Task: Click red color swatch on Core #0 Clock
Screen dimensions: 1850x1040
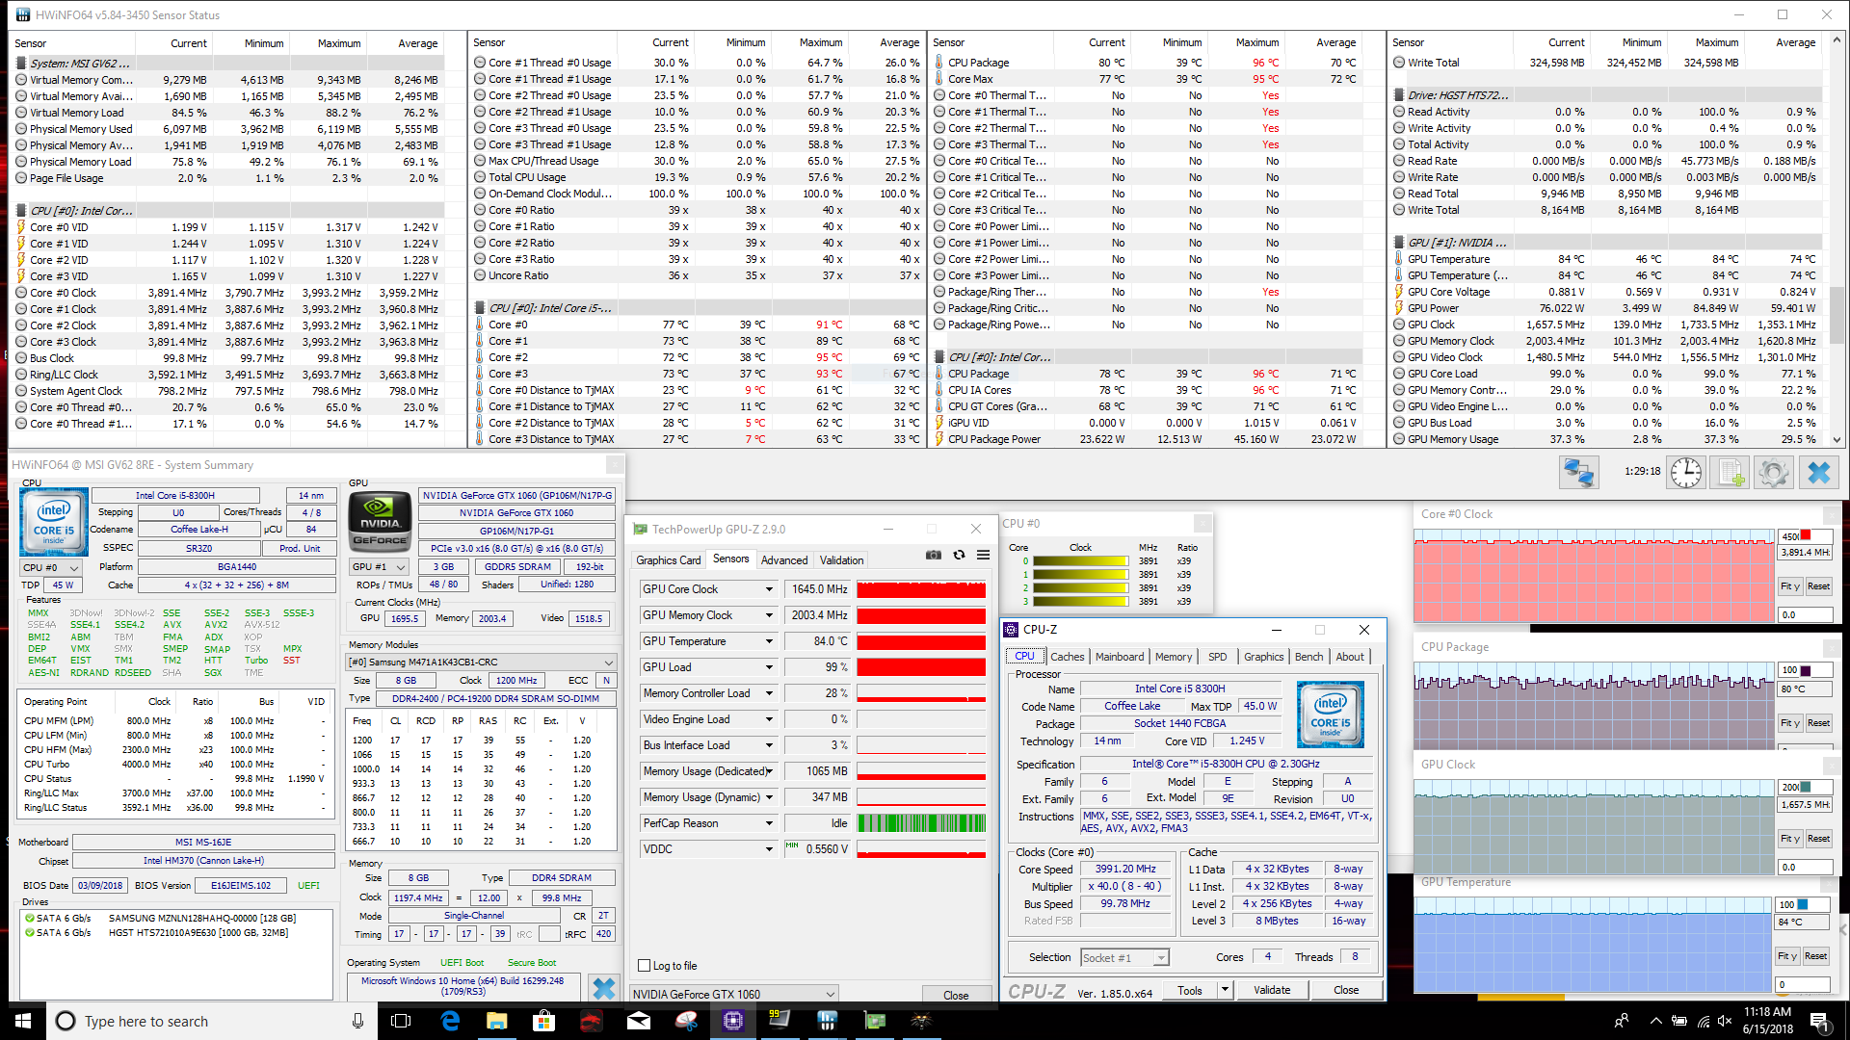Action: coord(1806,535)
